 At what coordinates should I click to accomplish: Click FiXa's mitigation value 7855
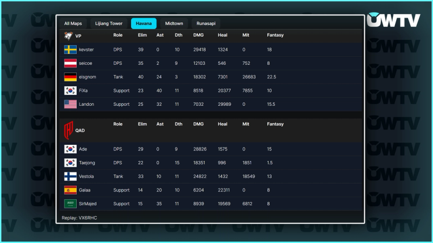(247, 90)
